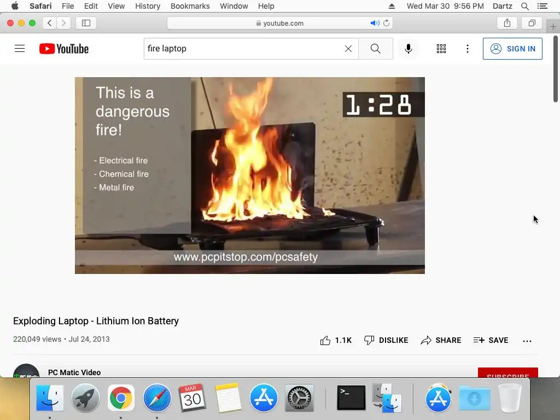Open YouTube settings three-dot menu
This screenshot has height=420, width=560.
[x=467, y=49]
